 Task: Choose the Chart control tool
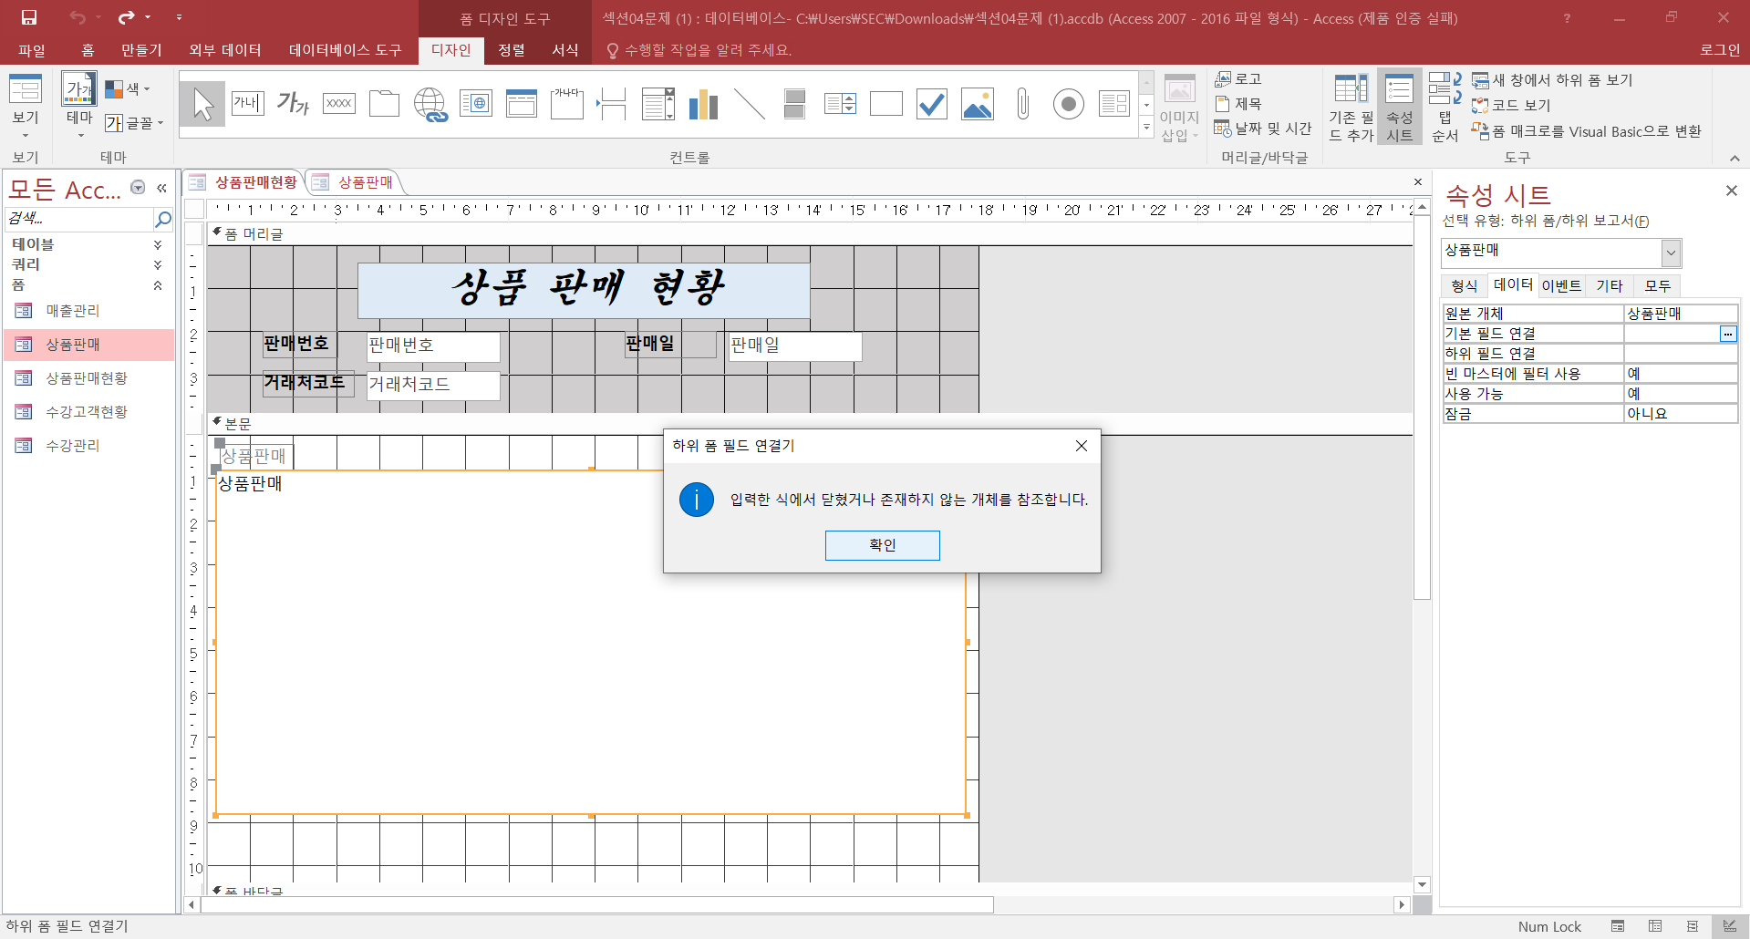tap(703, 104)
